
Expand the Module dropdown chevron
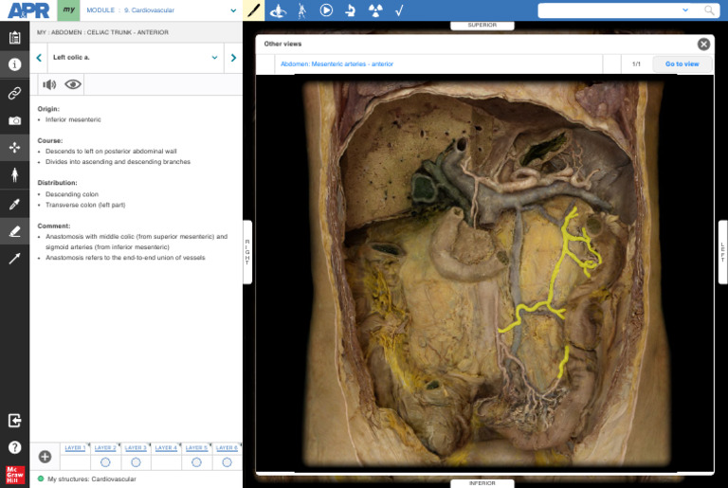(233, 10)
